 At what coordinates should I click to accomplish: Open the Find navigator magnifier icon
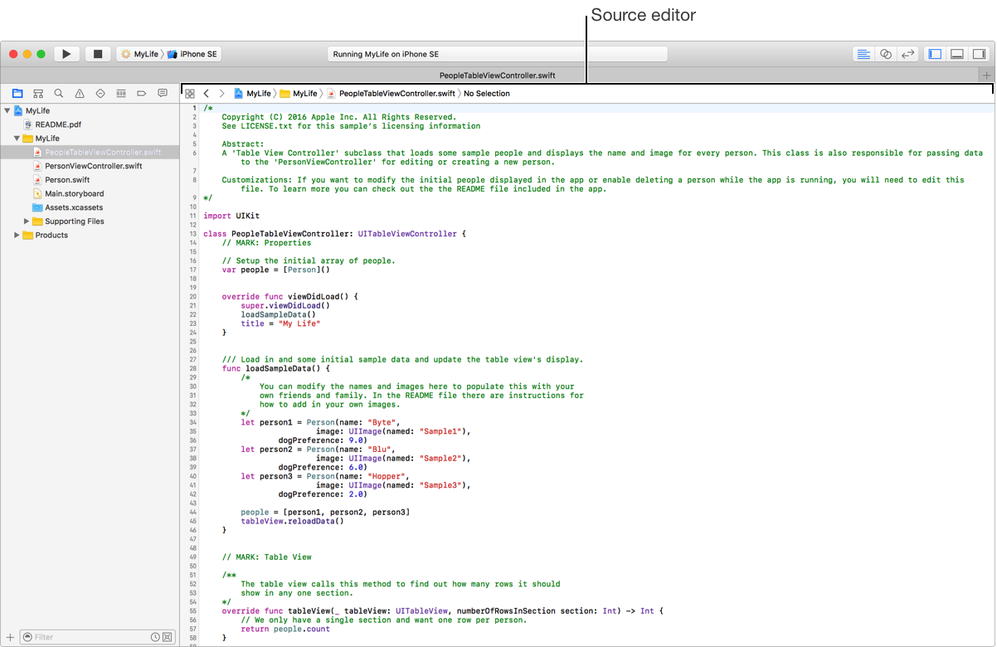point(59,94)
